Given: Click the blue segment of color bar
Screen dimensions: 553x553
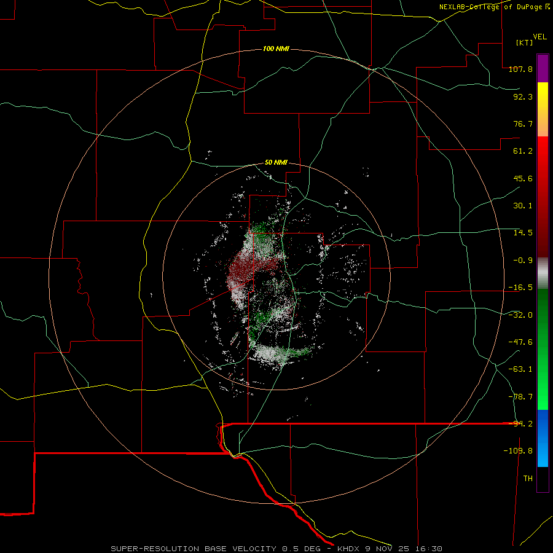Looking at the screenshot, I should coord(543,438).
